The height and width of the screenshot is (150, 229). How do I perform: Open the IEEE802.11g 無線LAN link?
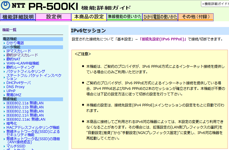click(25, 111)
